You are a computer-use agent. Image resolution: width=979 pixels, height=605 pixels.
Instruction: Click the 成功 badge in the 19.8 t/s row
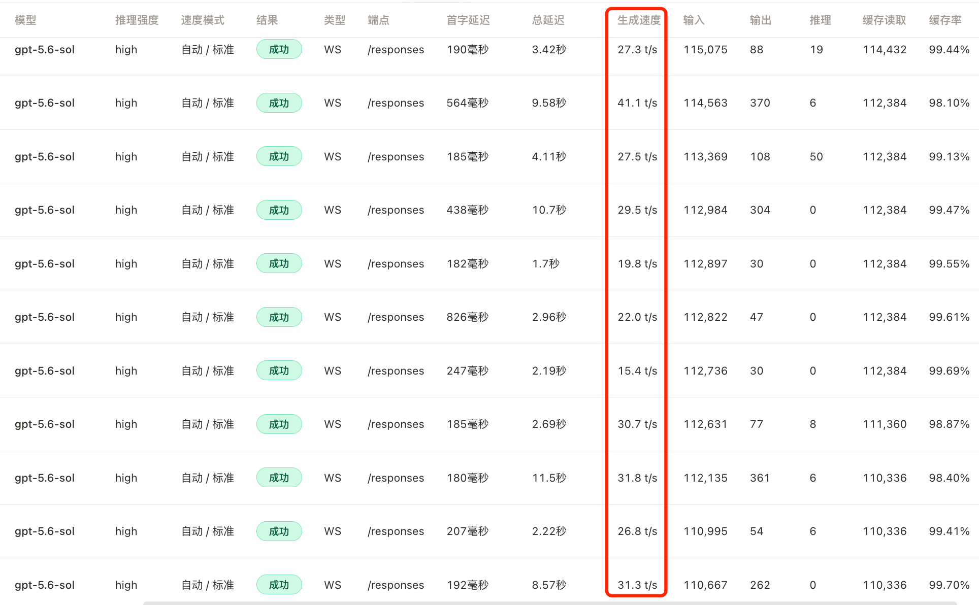(279, 263)
